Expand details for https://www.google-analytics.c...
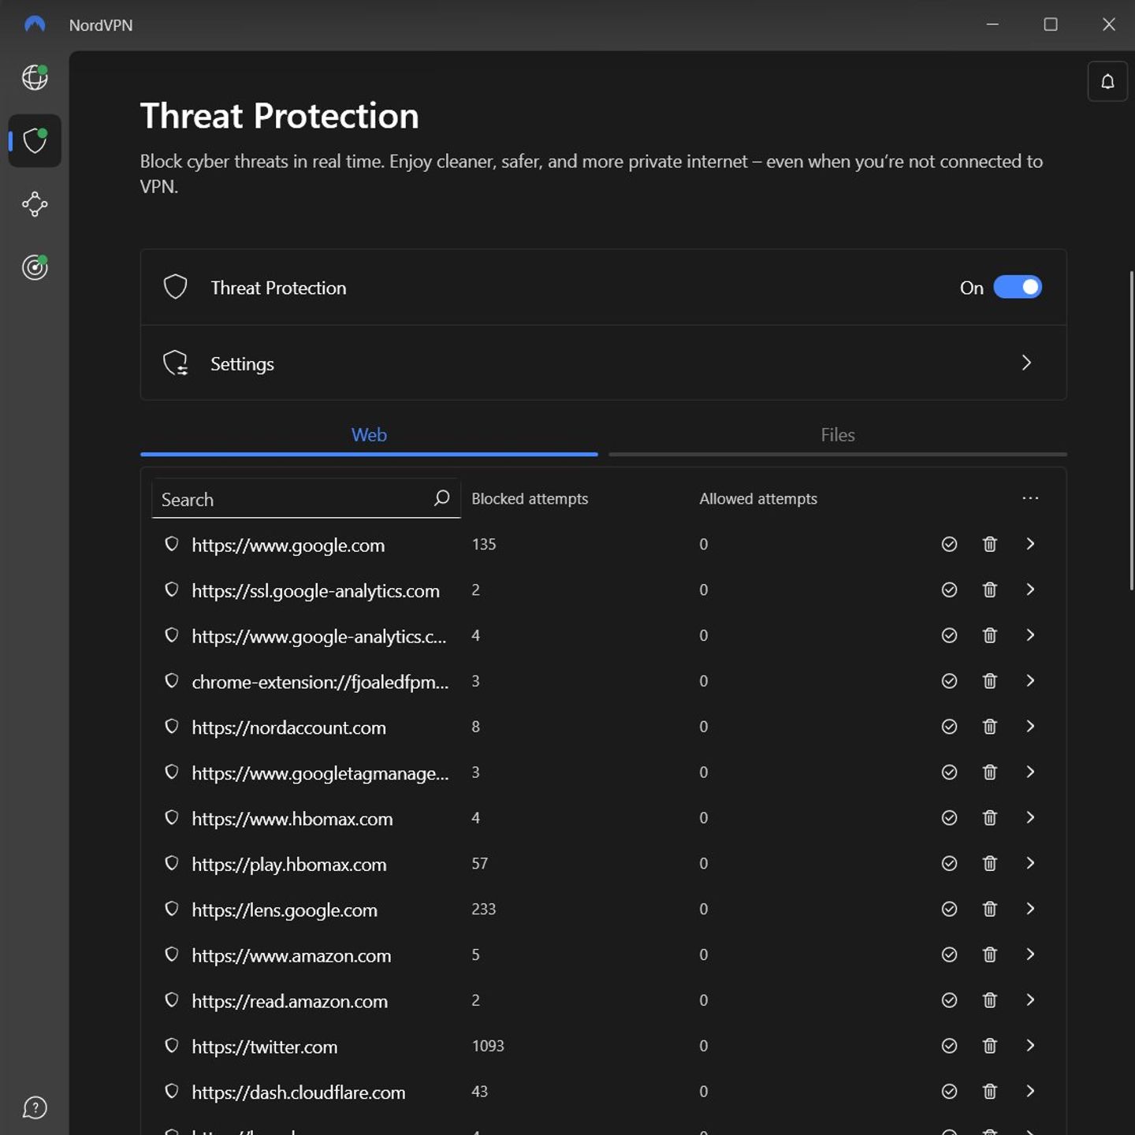This screenshot has width=1135, height=1135. (x=1030, y=635)
